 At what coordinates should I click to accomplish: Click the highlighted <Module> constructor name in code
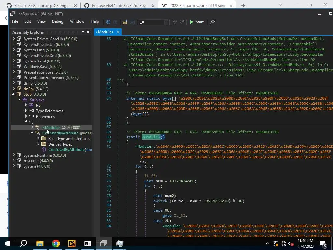click(151, 137)
